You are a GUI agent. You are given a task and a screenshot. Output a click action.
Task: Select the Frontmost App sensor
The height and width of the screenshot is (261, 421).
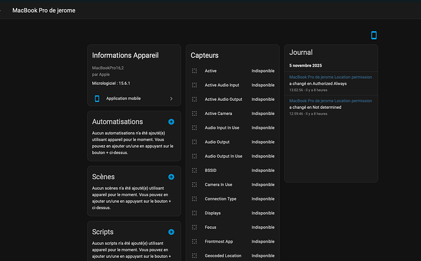coord(218,241)
